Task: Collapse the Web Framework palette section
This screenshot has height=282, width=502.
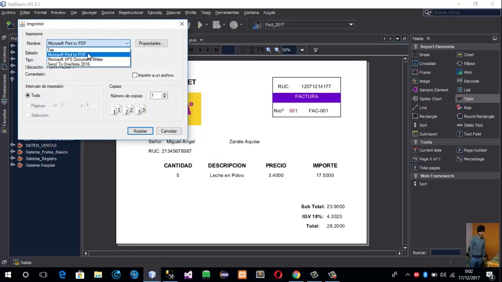Action: [x=416, y=176]
